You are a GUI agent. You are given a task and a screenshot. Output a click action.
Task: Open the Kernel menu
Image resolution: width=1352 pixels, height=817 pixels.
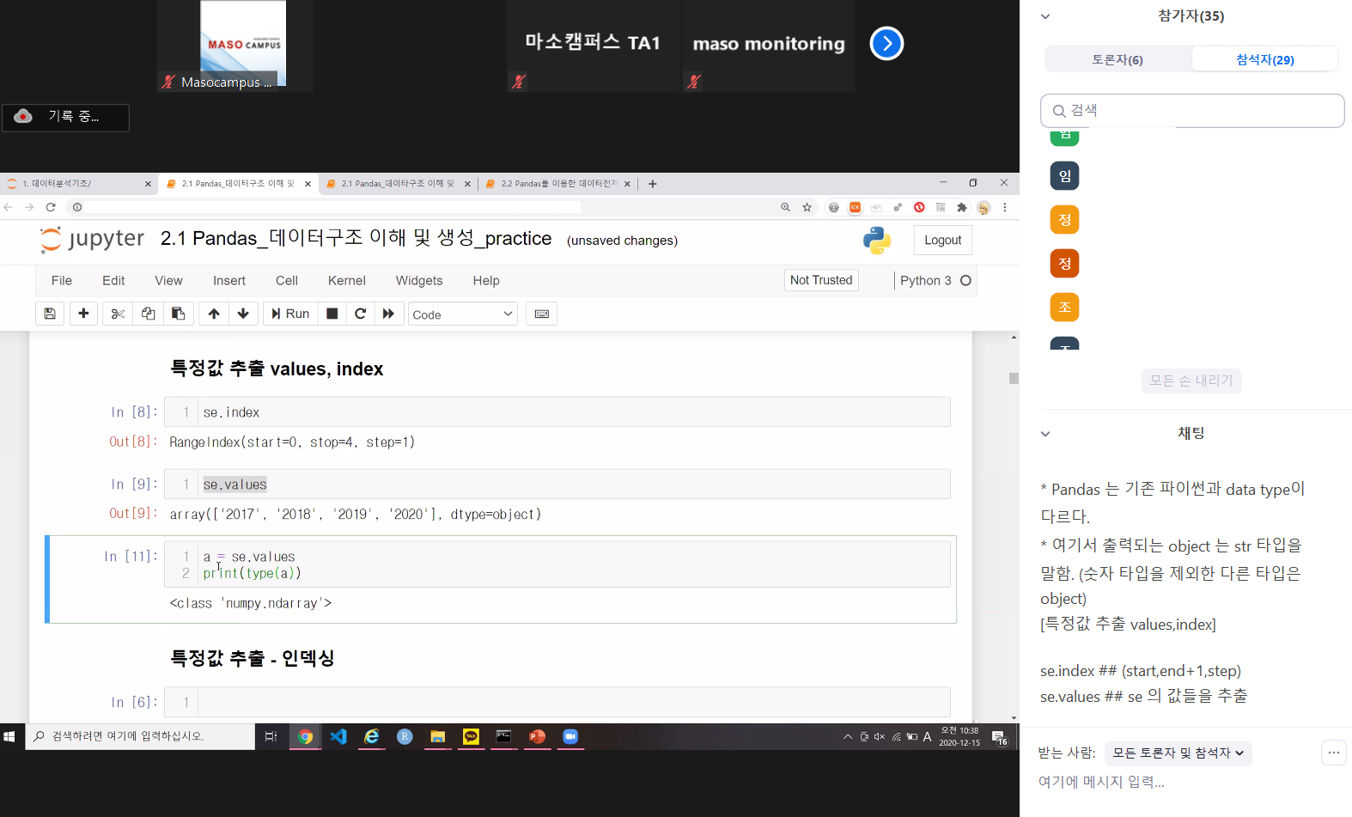346,281
